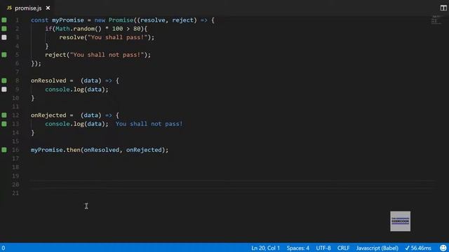Click green coverage marker on line 16
The height and width of the screenshot is (252, 449).
pos(4,150)
